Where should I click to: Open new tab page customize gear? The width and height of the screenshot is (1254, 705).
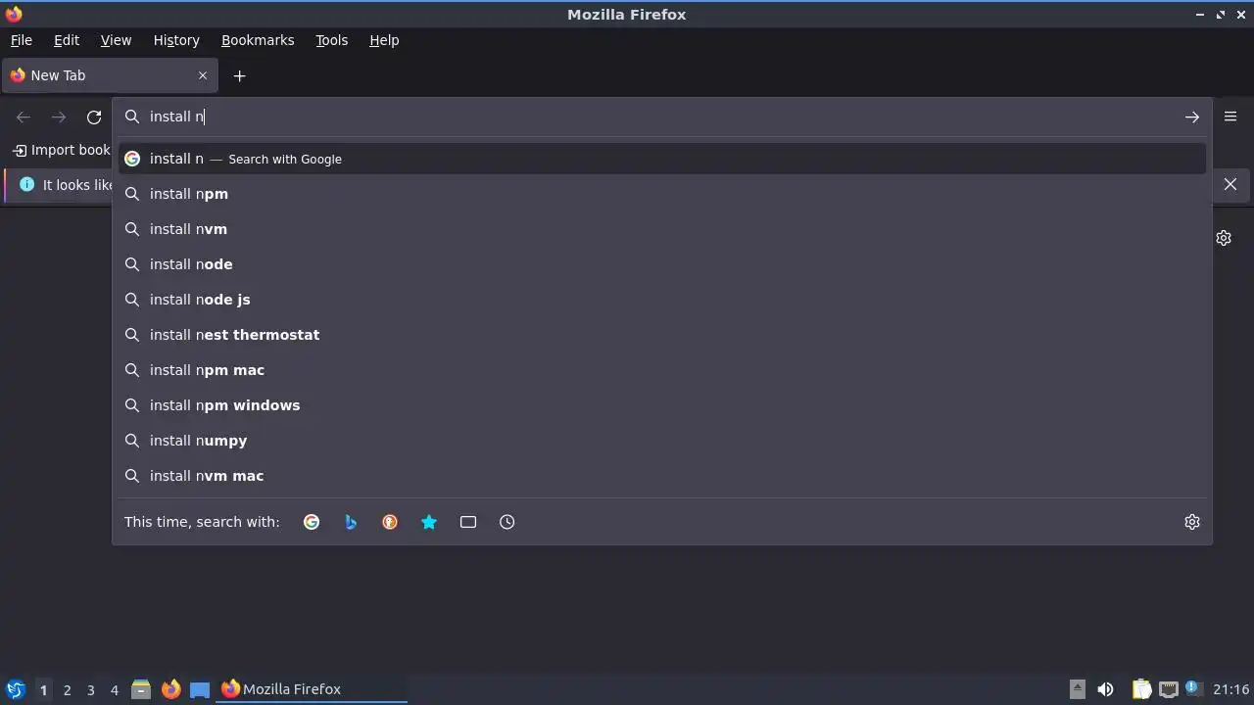(1224, 238)
